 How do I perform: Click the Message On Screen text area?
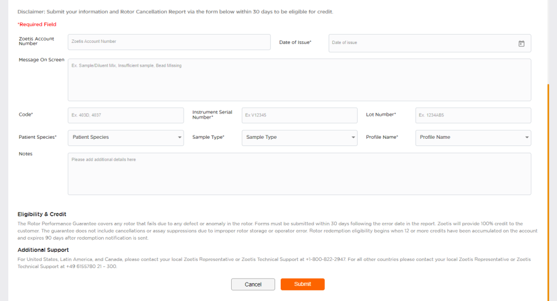[300, 80]
